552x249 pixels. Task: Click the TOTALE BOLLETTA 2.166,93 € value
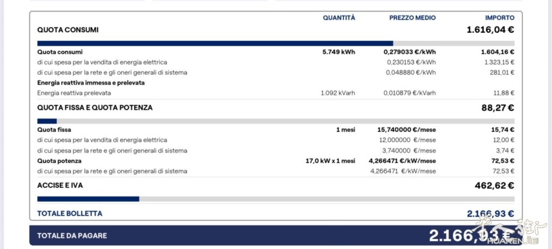pos(490,213)
